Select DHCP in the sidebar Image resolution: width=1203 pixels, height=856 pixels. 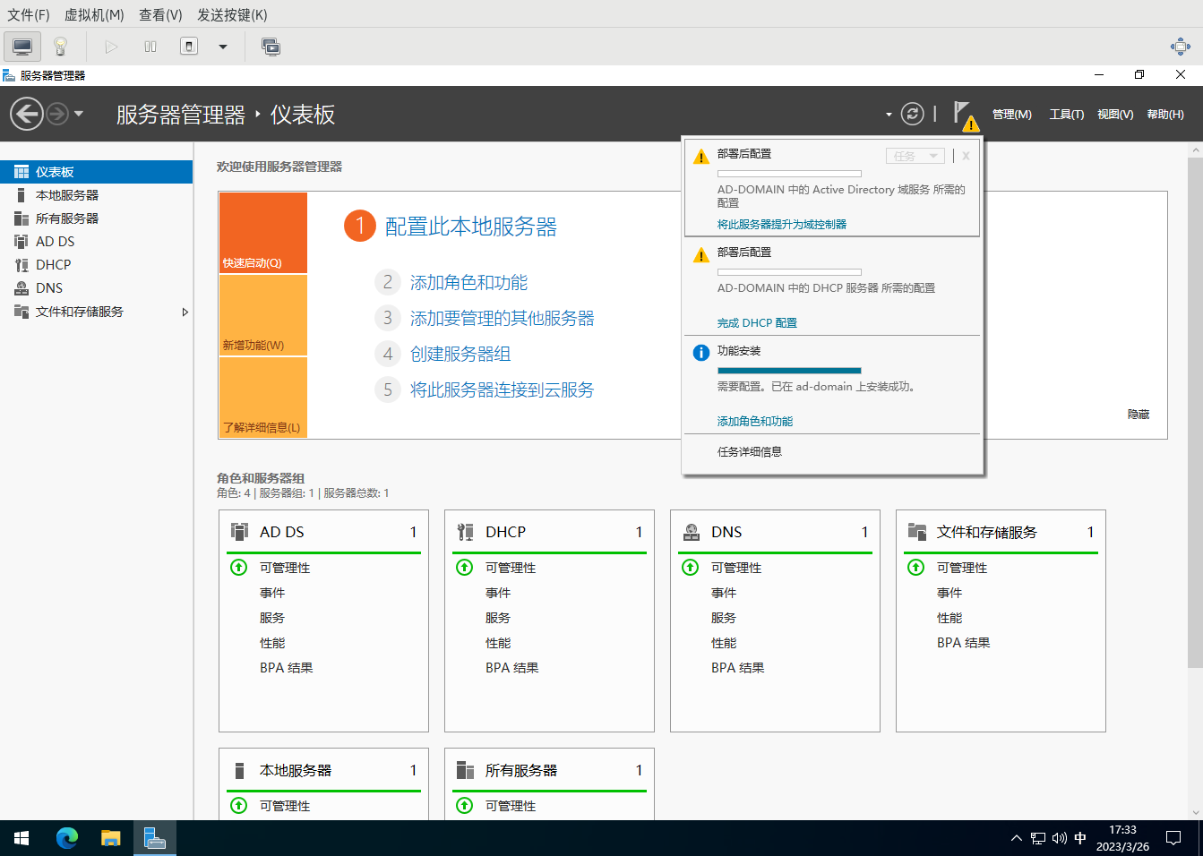tap(96, 265)
